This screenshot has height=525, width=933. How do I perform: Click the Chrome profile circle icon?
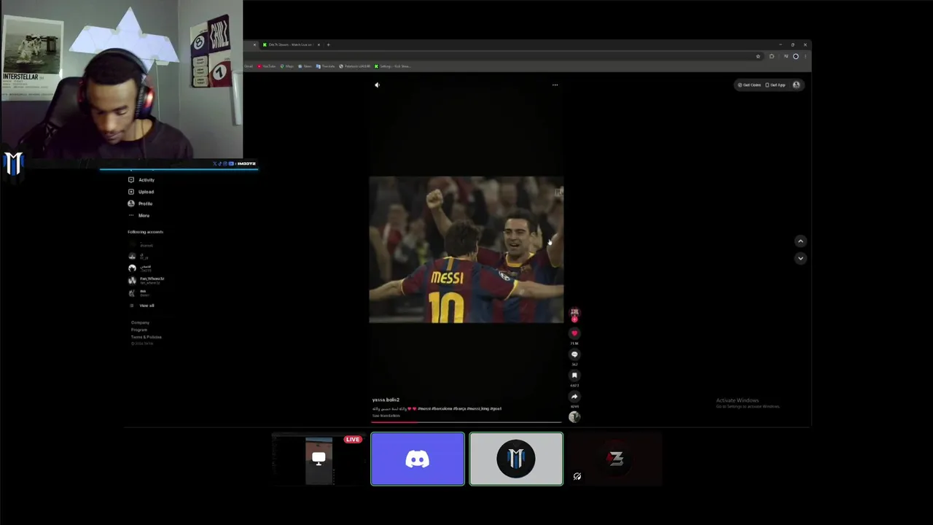(796, 56)
